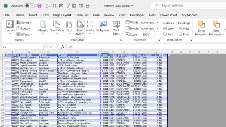Switch to the Home tab

tap(20, 15)
